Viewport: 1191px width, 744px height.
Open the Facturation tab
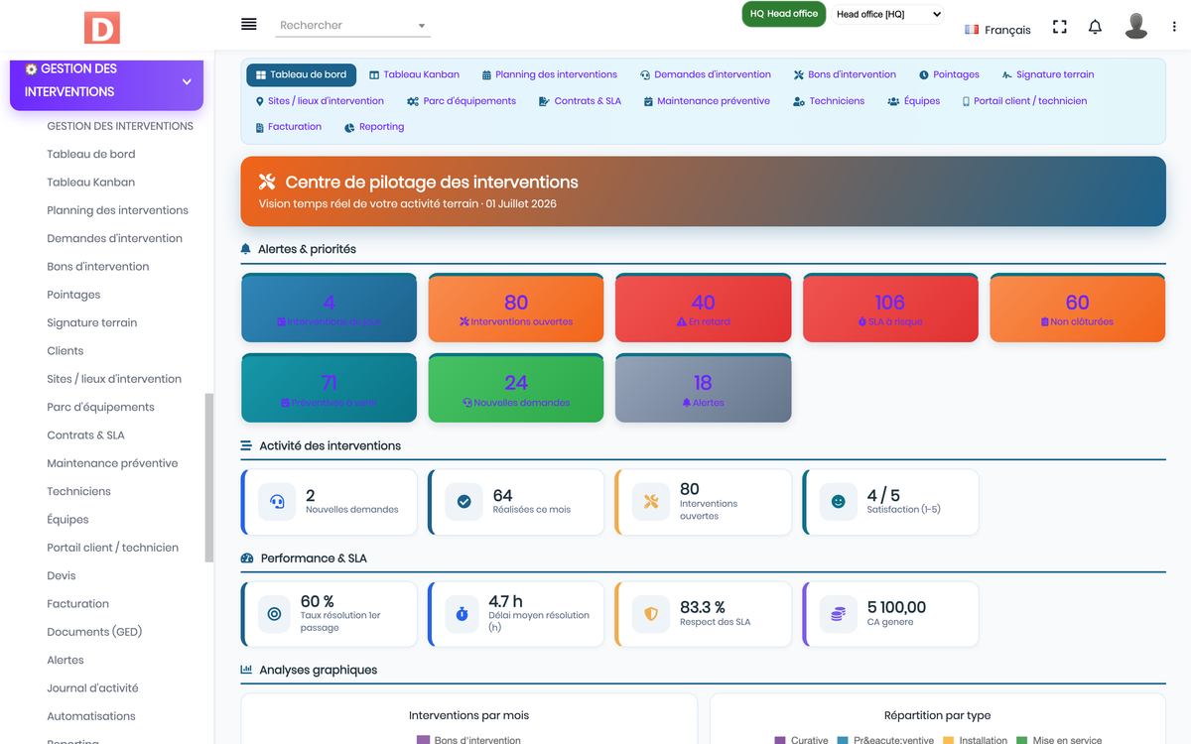tap(288, 127)
